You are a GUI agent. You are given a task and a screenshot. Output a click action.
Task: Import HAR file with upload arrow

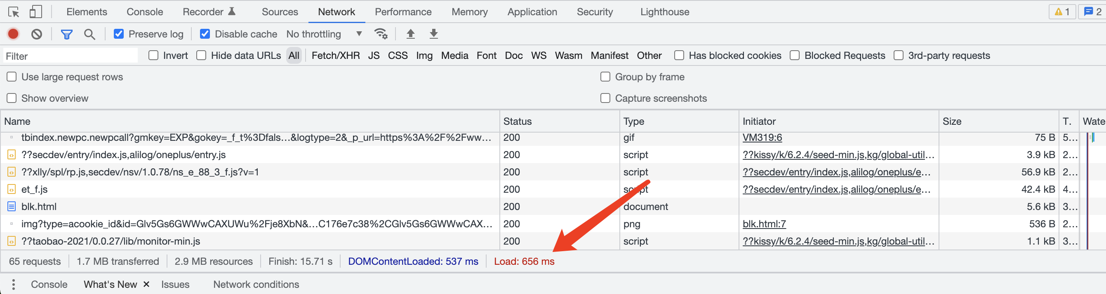click(410, 34)
